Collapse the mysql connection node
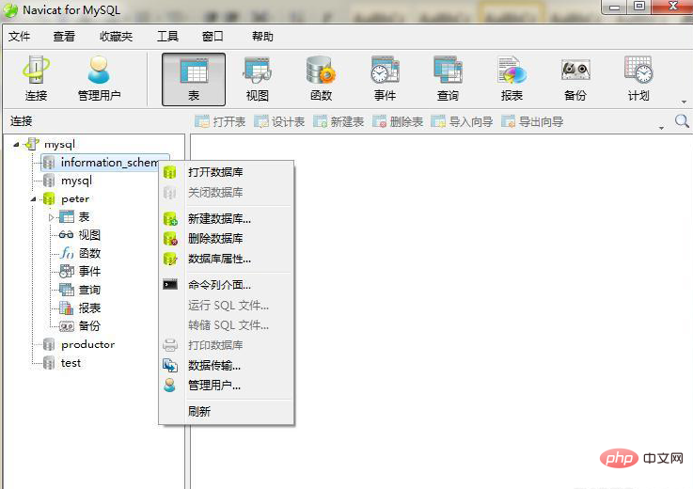Image resolution: width=693 pixels, height=489 pixels. [x=16, y=144]
